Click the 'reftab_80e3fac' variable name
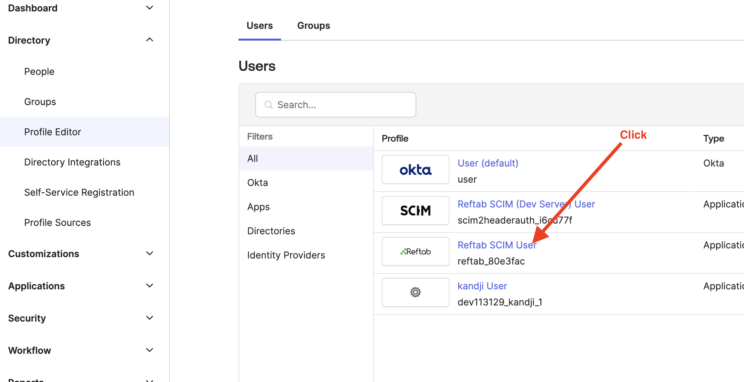This screenshot has width=744, height=382. click(x=491, y=261)
